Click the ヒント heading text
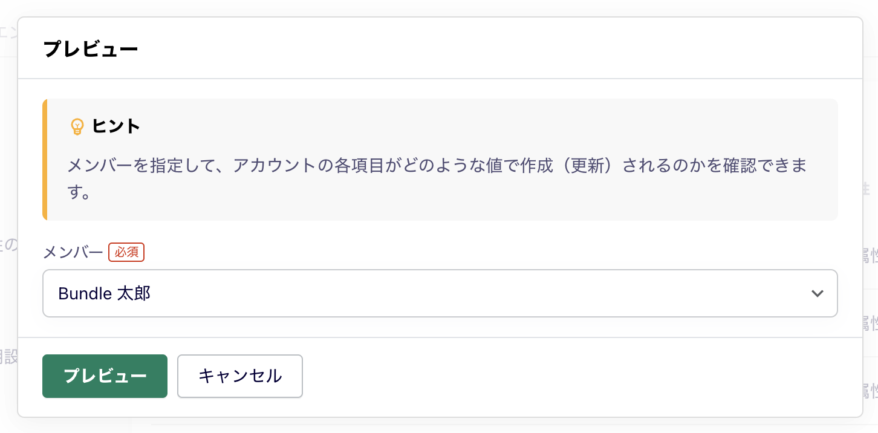Image resolution: width=878 pixels, height=433 pixels. pos(116,126)
